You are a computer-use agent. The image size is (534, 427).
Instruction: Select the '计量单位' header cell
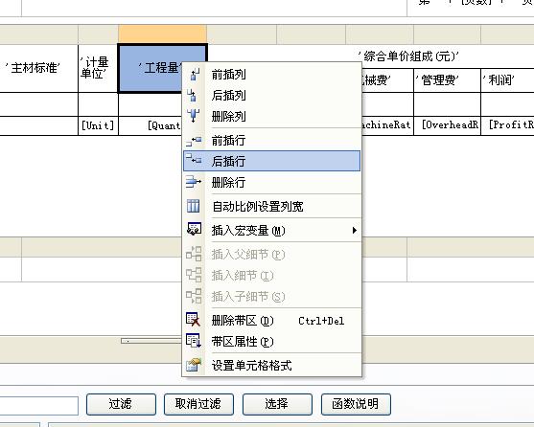coord(98,68)
